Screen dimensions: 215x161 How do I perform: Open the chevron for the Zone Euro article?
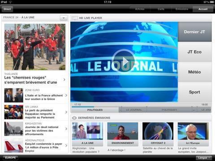coord(66,95)
